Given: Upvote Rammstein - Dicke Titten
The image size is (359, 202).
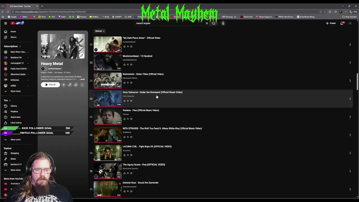Looking at the screenshot, I should [125, 83].
